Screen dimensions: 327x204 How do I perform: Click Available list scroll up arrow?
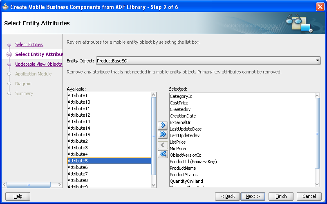coord(154,95)
